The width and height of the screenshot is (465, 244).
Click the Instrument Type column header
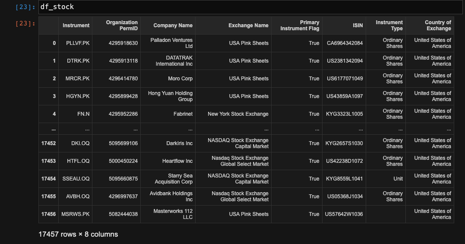tap(389, 25)
